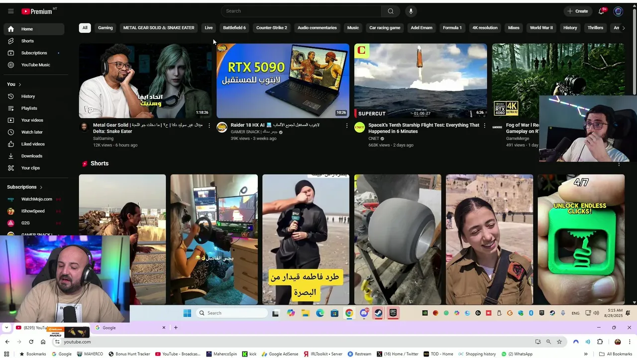Image resolution: width=637 pixels, height=358 pixels.
Task: Select the World War II chip
Action: click(x=541, y=28)
